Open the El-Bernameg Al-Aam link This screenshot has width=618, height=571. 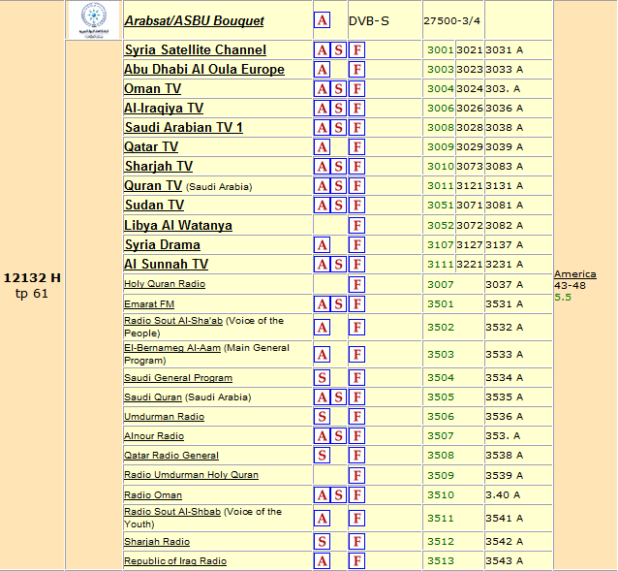click(172, 348)
